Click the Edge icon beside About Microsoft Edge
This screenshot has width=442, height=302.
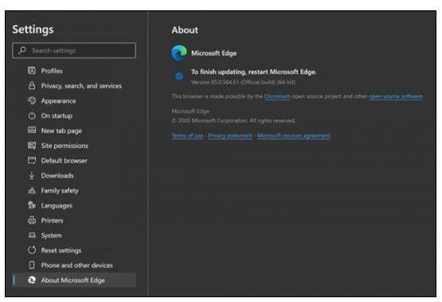[32, 280]
